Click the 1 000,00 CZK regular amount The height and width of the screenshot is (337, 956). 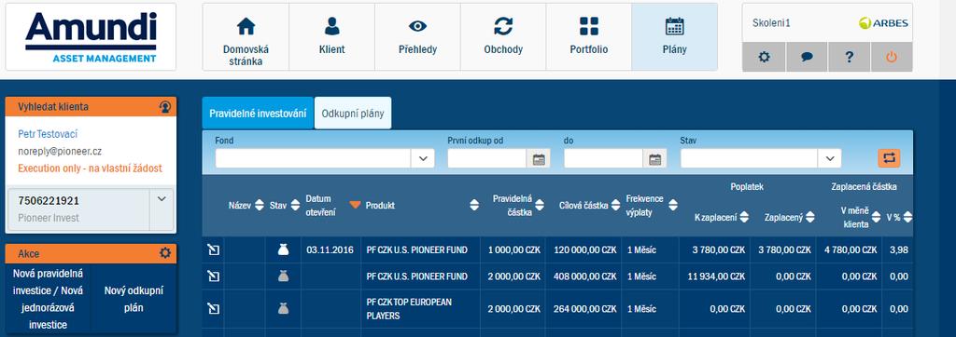514,250
